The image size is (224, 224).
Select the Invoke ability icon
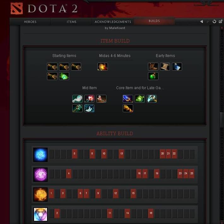(x=40, y=214)
